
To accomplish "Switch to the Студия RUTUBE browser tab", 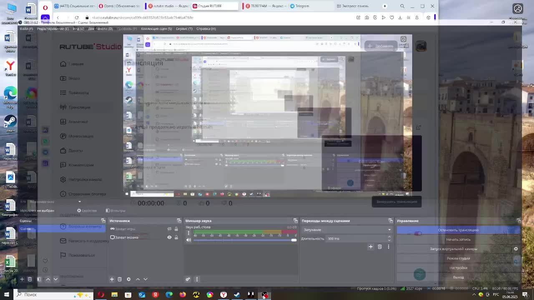I will pos(215,6).
